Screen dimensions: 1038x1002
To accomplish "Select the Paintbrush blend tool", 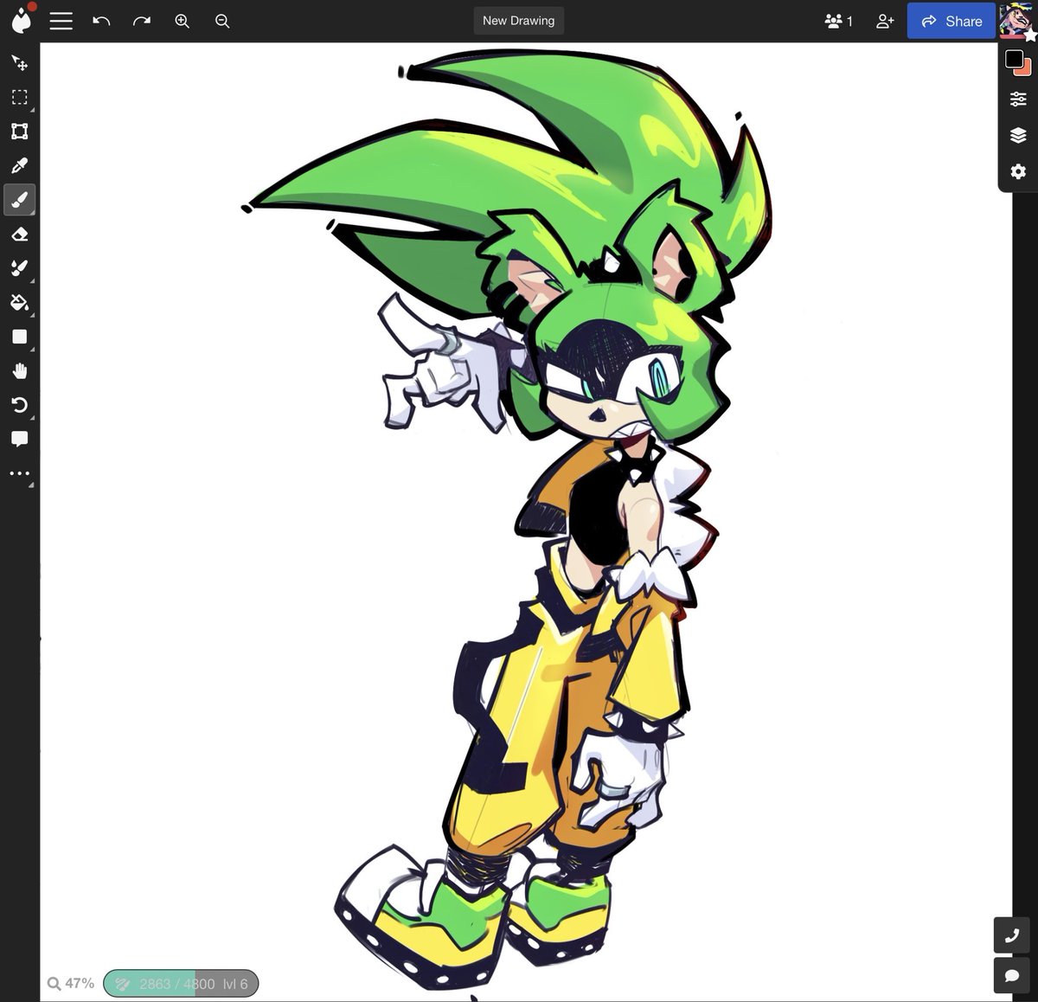I will (x=19, y=268).
